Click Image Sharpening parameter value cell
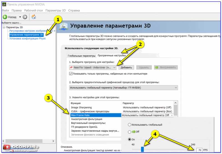Image resolution: width=222 pixels, height=154 pixels. point(147,108)
